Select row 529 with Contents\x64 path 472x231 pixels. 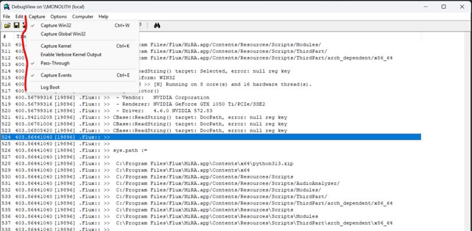click(x=211, y=170)
